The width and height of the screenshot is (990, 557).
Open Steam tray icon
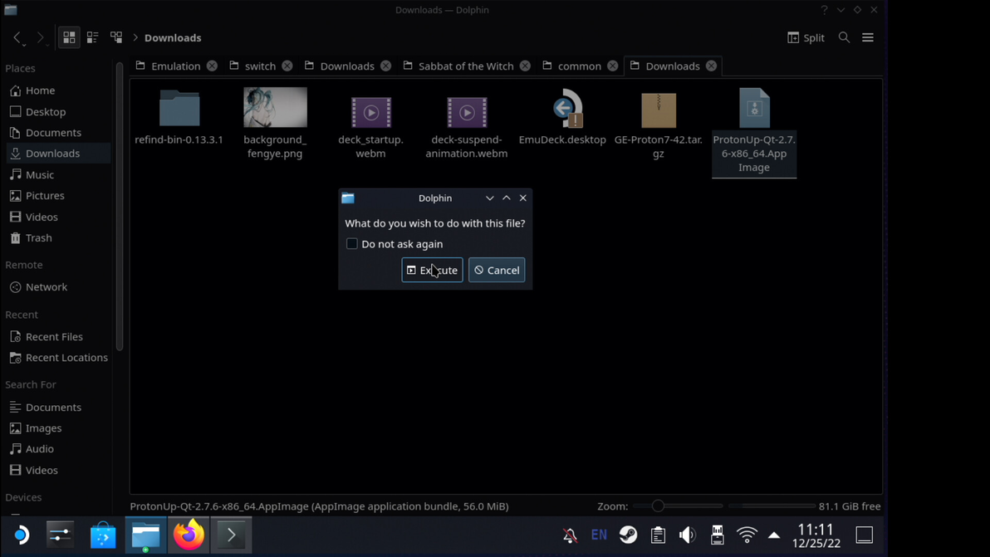(628, 535)
